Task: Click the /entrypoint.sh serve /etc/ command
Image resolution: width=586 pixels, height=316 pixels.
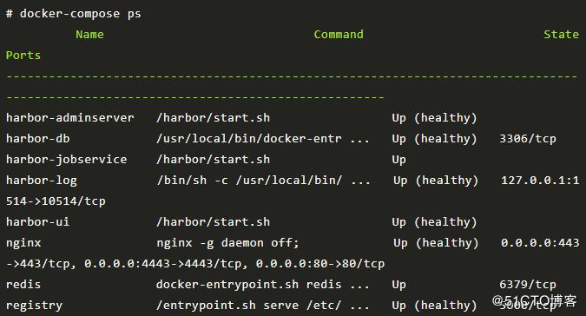Action: pyautogui.click(x=249, y=306)
